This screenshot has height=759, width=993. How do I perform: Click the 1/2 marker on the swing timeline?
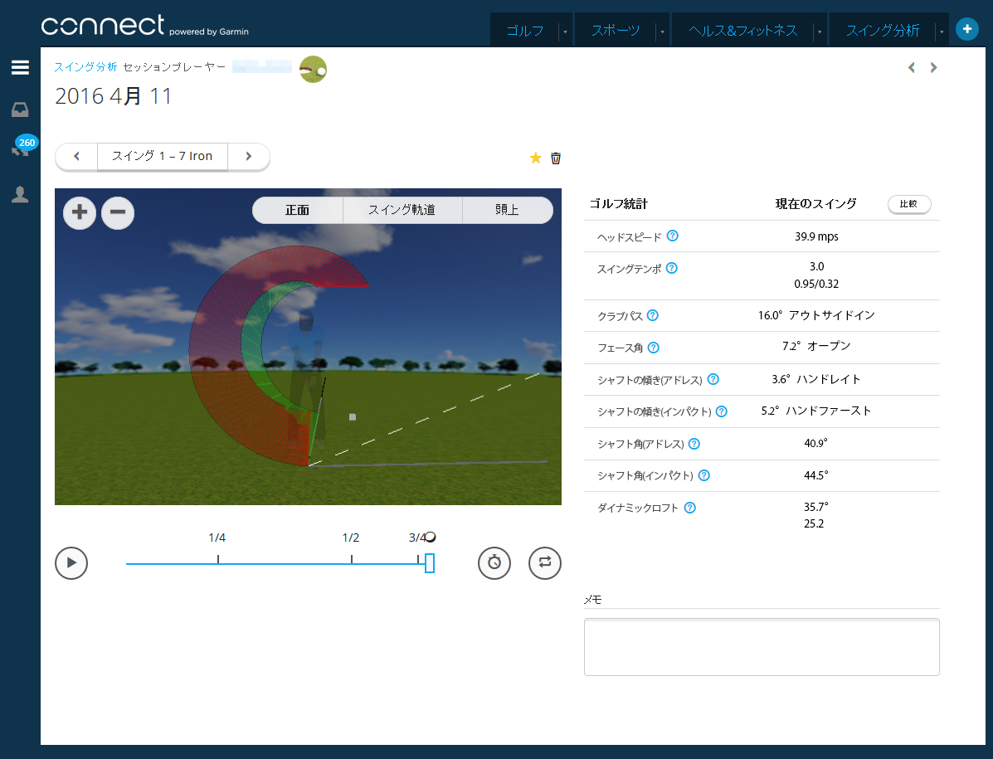(x=352, y=558)
